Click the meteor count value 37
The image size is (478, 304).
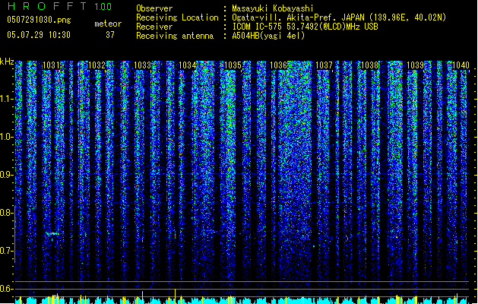pos(110,35)
